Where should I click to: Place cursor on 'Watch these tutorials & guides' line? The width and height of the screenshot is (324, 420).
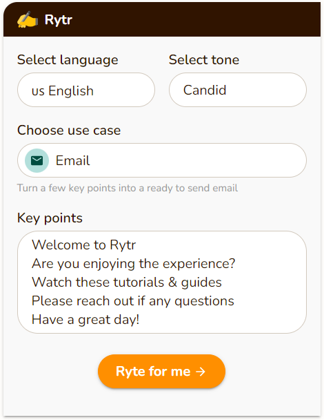tap(127, 283)
